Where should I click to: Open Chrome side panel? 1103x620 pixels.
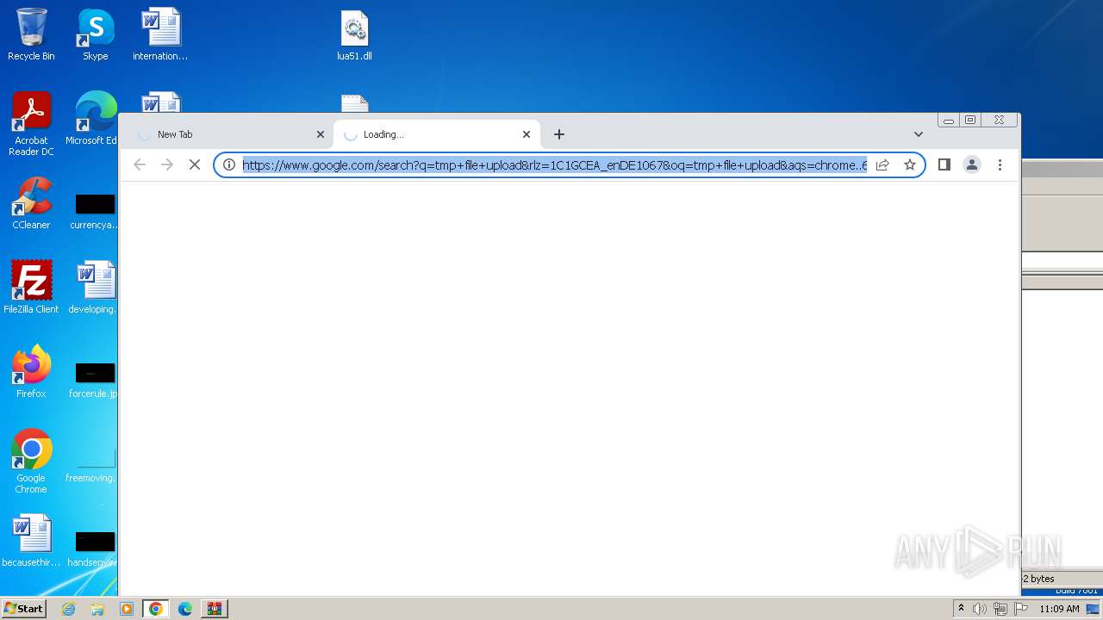point(944,164)
